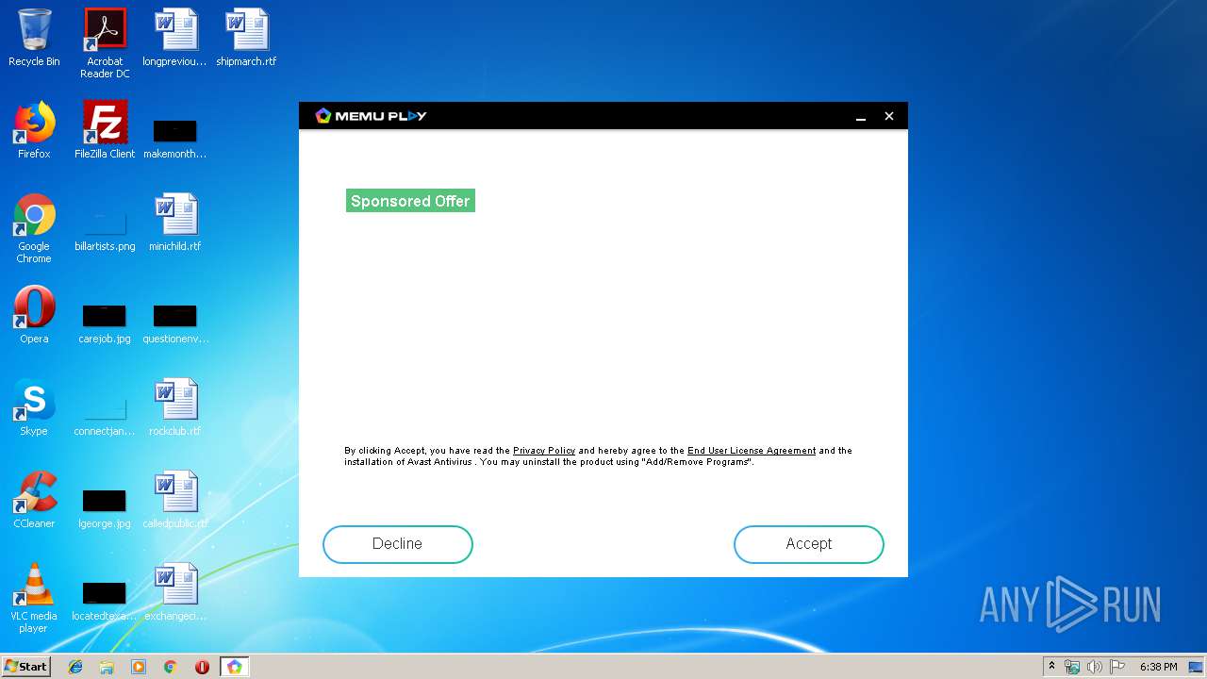Select the exchangeci document icon on desktop

(175, 592)
